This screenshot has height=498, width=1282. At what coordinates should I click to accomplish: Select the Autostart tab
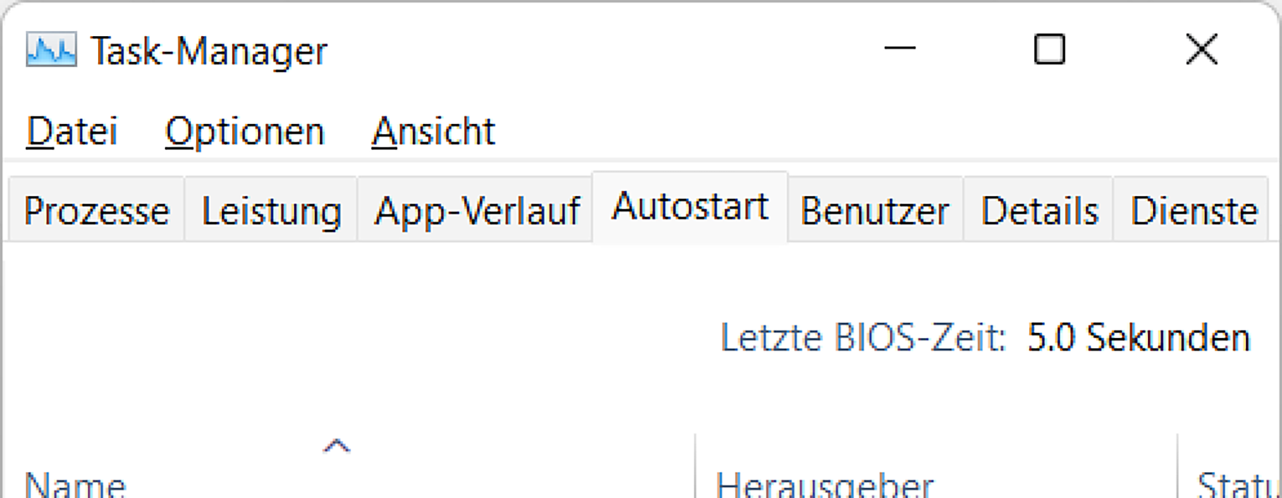(x=690, y=207)
